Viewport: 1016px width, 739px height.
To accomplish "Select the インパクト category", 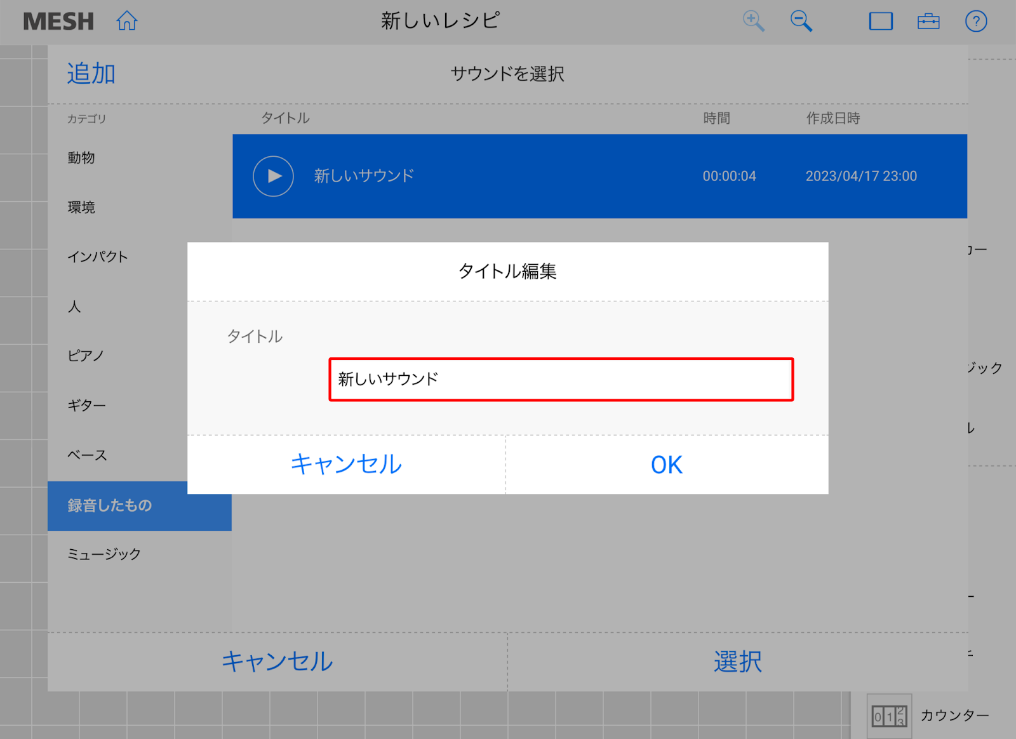I will [98, 256].
